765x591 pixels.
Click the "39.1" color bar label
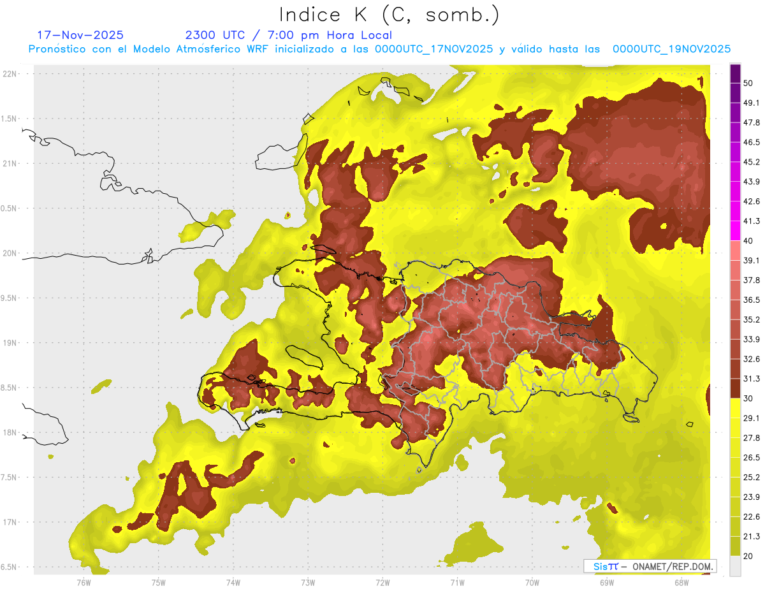point(752,261)
